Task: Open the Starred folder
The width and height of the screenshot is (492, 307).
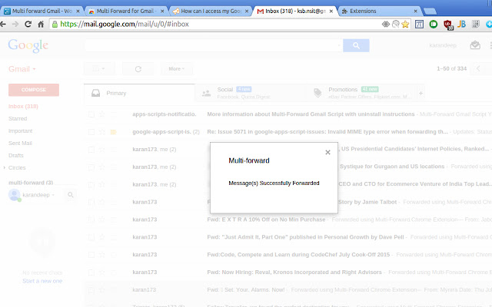Action: coord(18,119)
